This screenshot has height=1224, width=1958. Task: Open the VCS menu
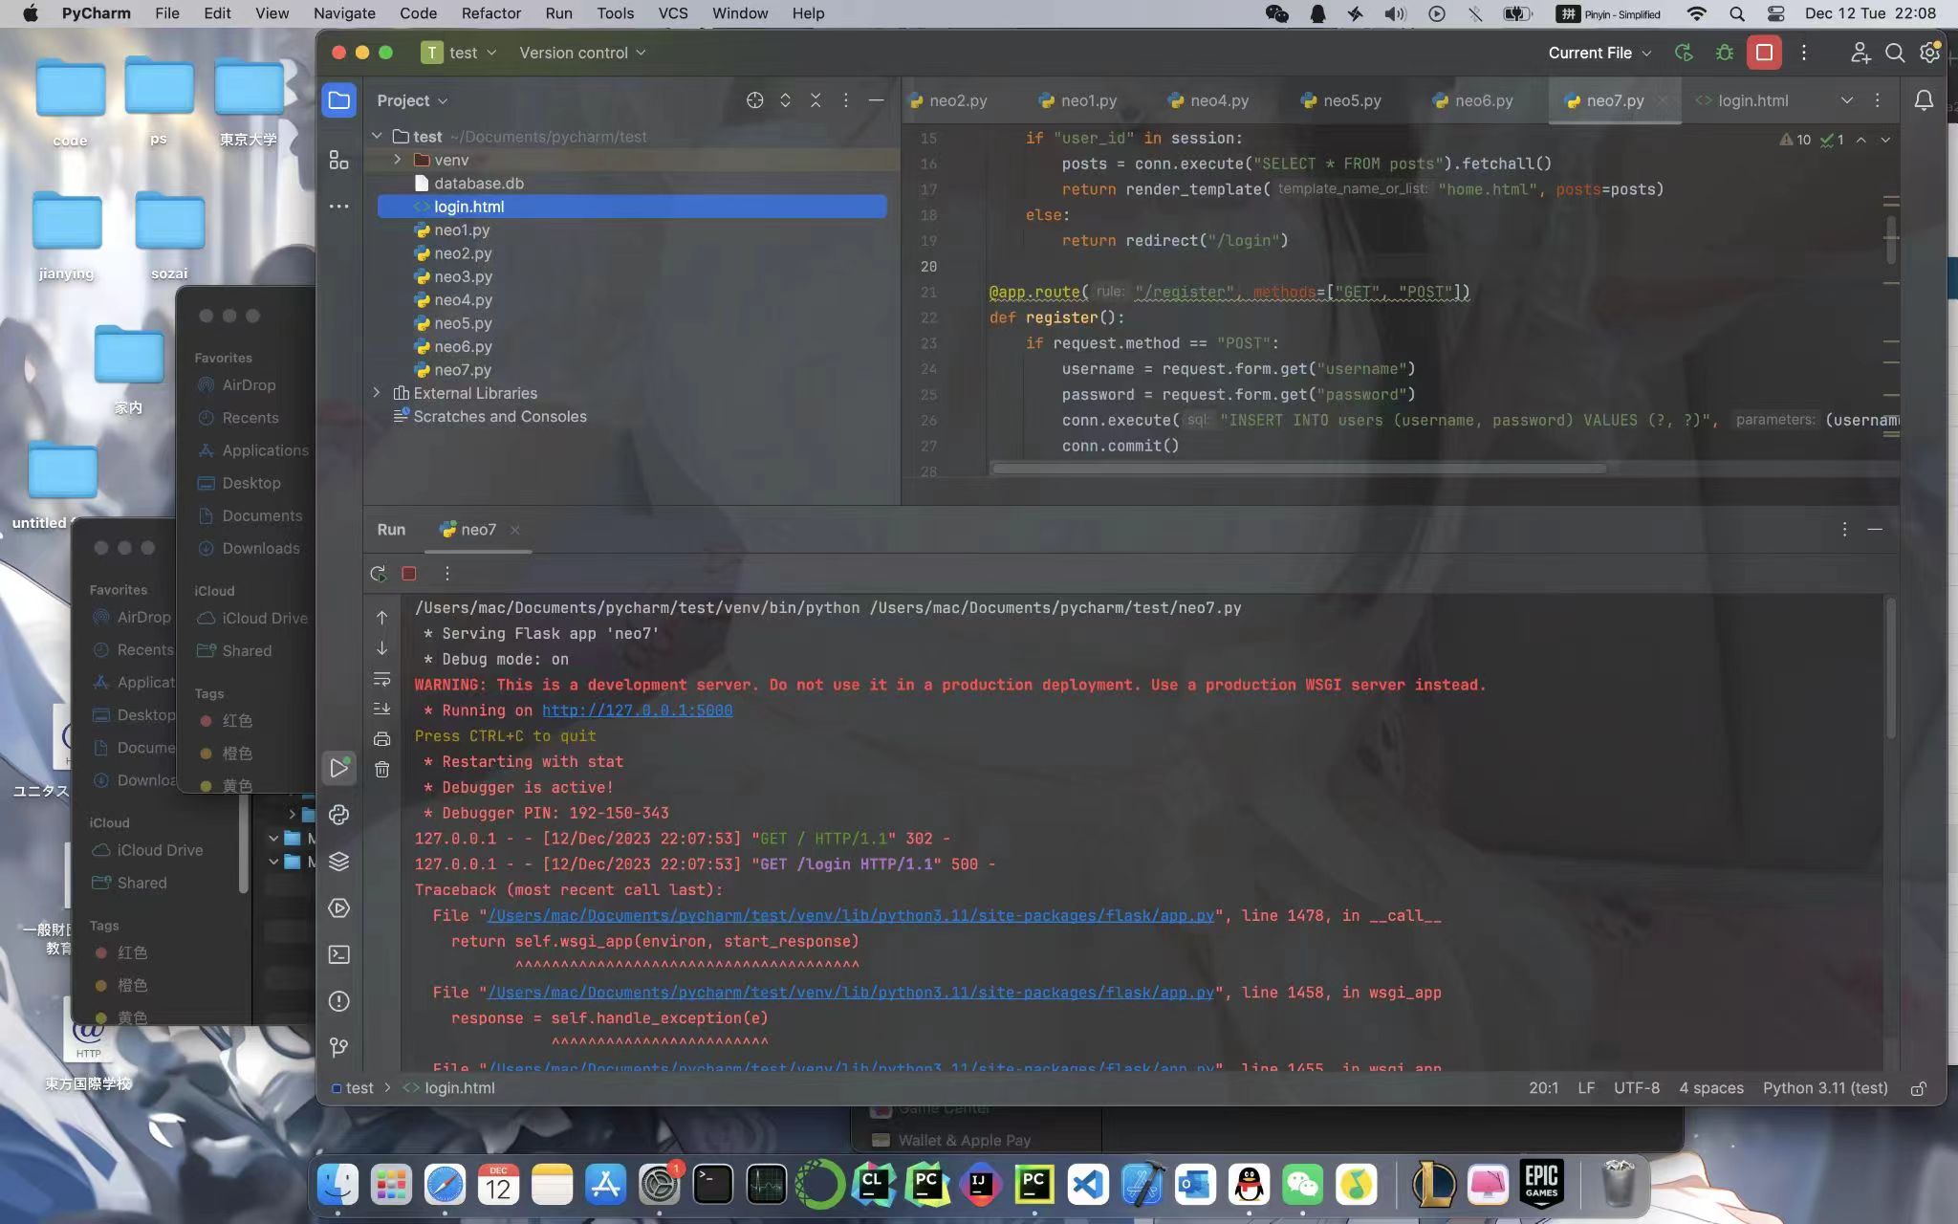pyautogui.click(x=672, y=13)
